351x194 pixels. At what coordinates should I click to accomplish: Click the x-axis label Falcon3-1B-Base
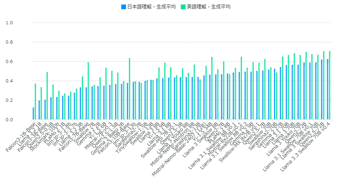[21, 137]
